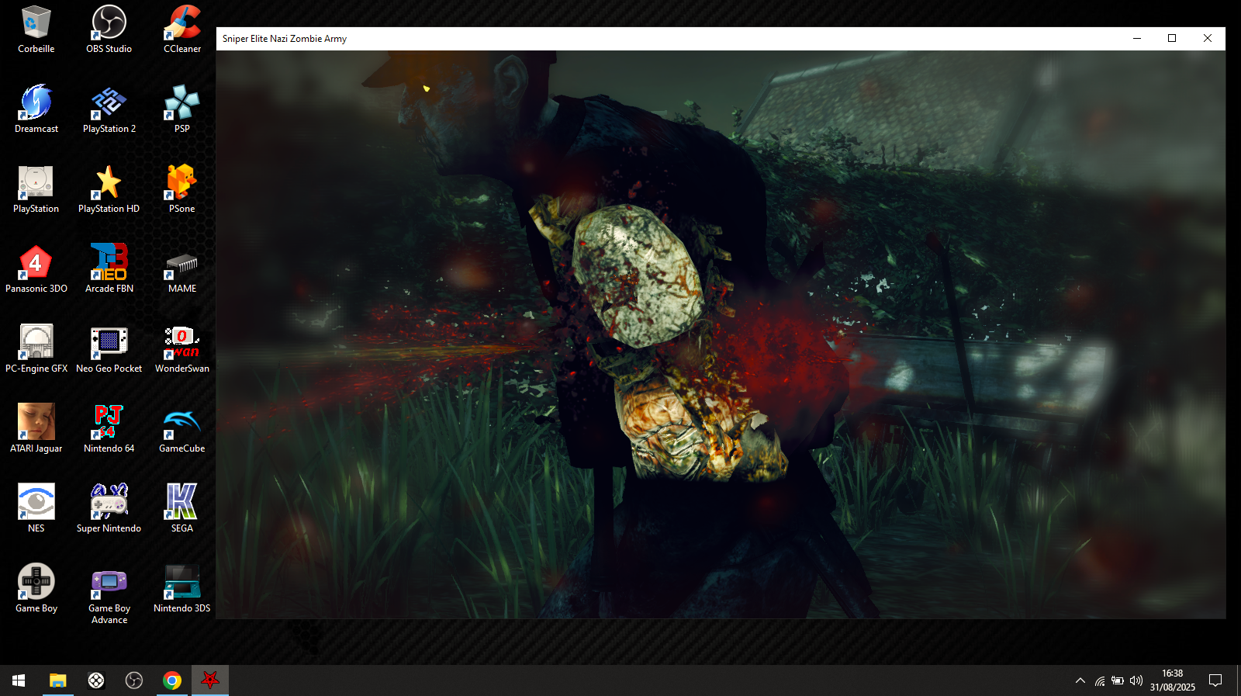Open the volume control in tray
The height and width of the screenshot is (696, 1241).
coord(1136,680)
